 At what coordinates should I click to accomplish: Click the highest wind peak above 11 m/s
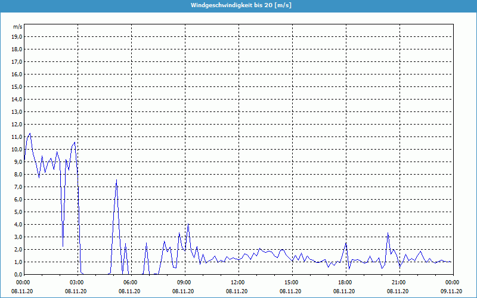coord(30,134)
